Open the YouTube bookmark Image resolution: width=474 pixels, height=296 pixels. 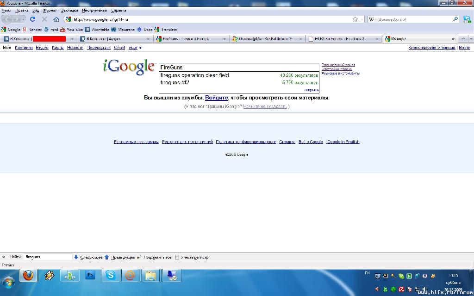tap(71, 30)
